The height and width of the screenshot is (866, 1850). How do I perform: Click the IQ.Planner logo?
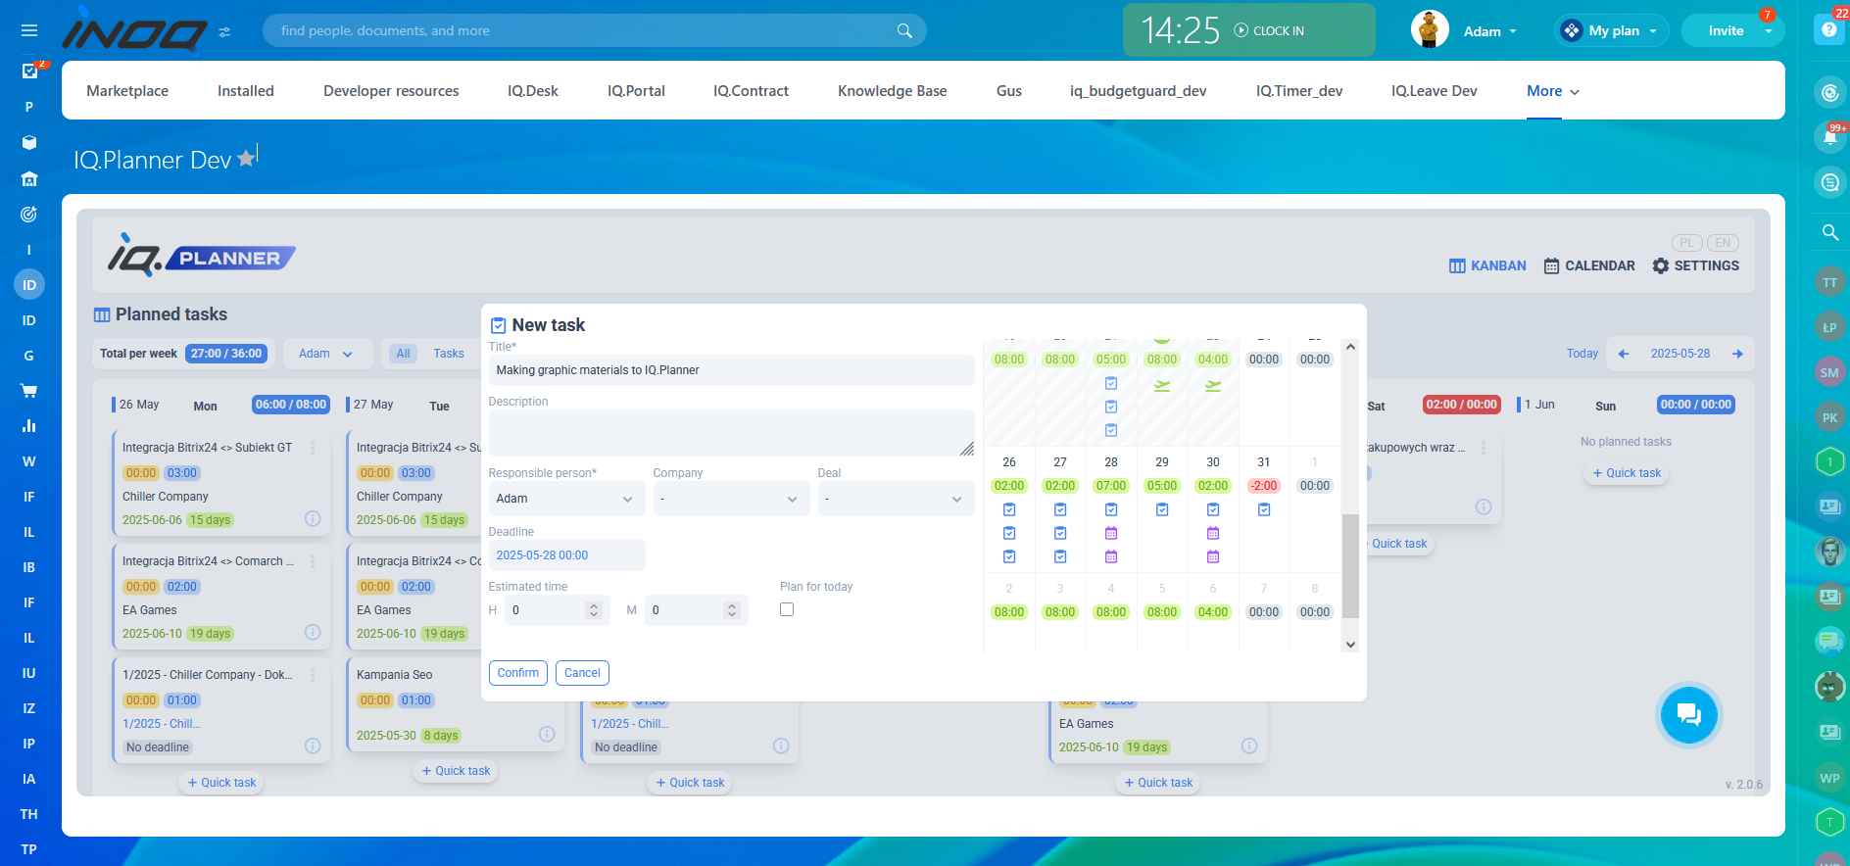tap(202, 256)
